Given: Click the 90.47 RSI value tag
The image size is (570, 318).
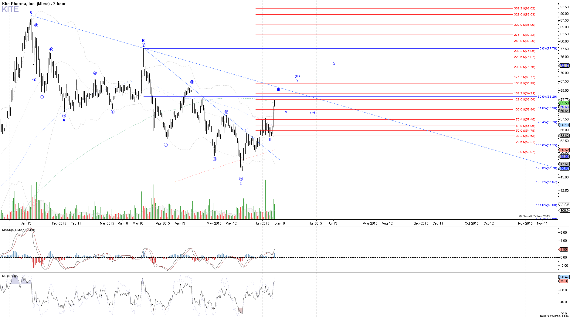Looking at the screenshot, I should [x=564, y=277].
